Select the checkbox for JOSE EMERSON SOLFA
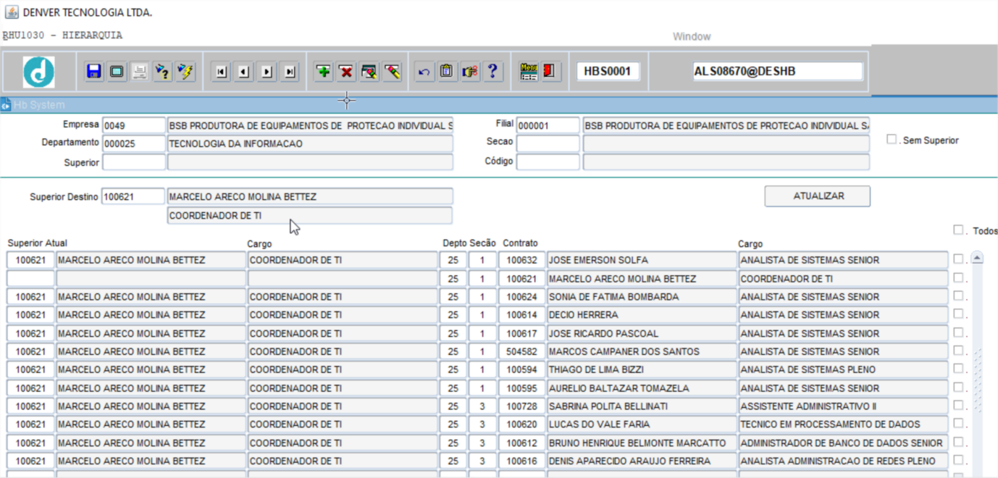998x478 pixels. point(958,259)
